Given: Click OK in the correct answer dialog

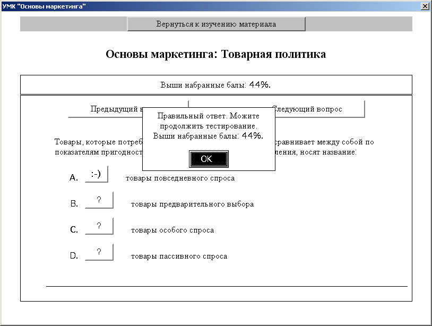Looking at the screenshot, I should [x=209, y=159].
